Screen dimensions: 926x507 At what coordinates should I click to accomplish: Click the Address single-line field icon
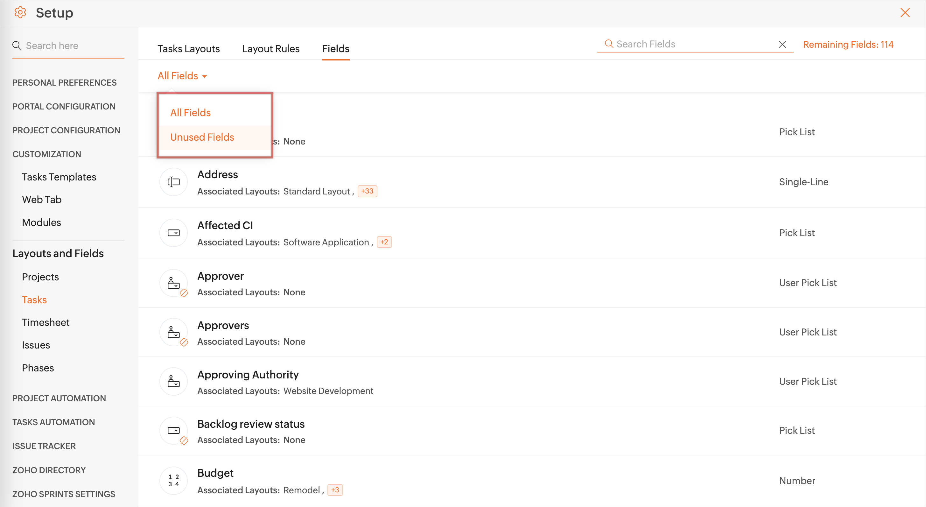[174, 182]
